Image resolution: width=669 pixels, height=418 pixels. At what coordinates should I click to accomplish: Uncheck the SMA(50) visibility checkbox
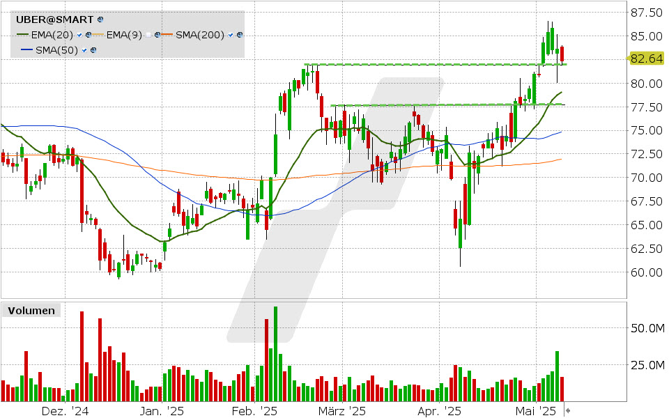click(x=84, y=50)
